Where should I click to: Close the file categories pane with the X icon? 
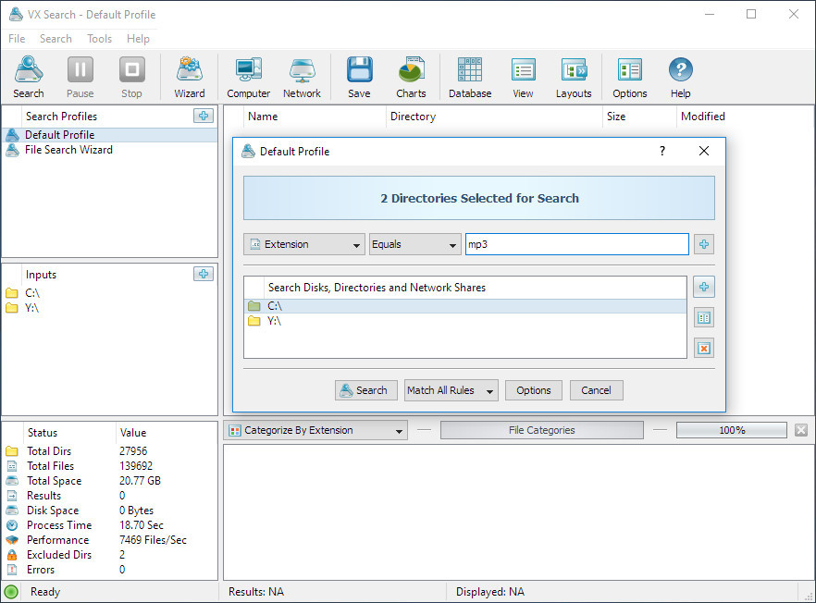point(801,430)
